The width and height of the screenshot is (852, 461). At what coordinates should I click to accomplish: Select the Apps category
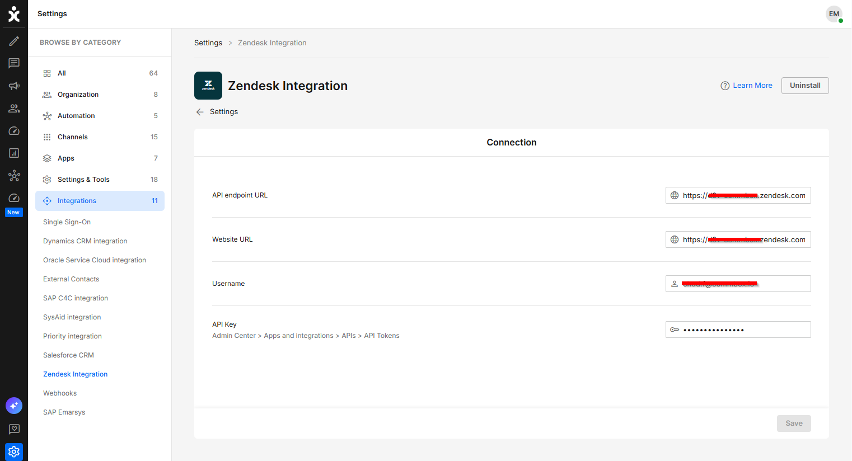100,158
